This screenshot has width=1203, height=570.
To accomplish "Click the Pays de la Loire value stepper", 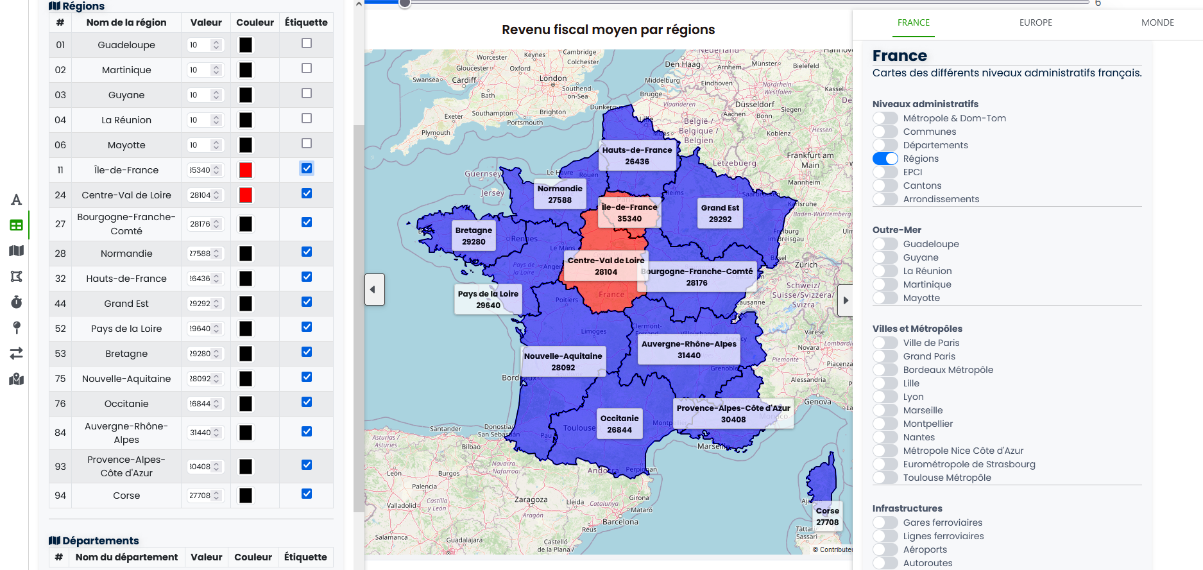I will coord(216,329).
